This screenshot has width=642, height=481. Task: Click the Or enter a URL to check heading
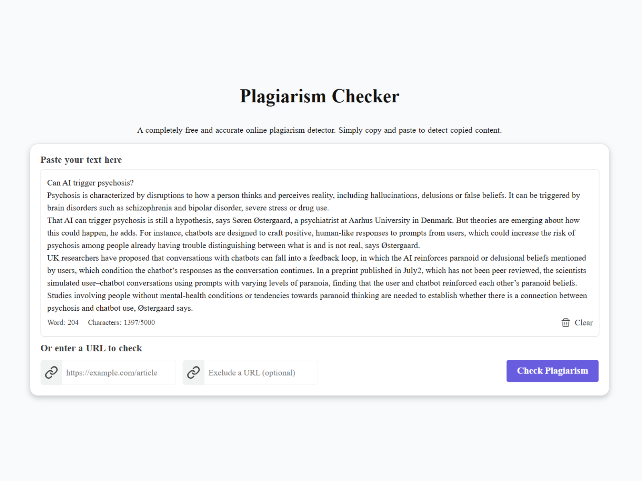pyautogui.click(x=91, y=348)
